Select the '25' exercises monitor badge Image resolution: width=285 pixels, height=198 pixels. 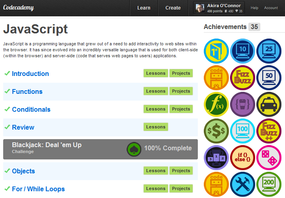269,51
